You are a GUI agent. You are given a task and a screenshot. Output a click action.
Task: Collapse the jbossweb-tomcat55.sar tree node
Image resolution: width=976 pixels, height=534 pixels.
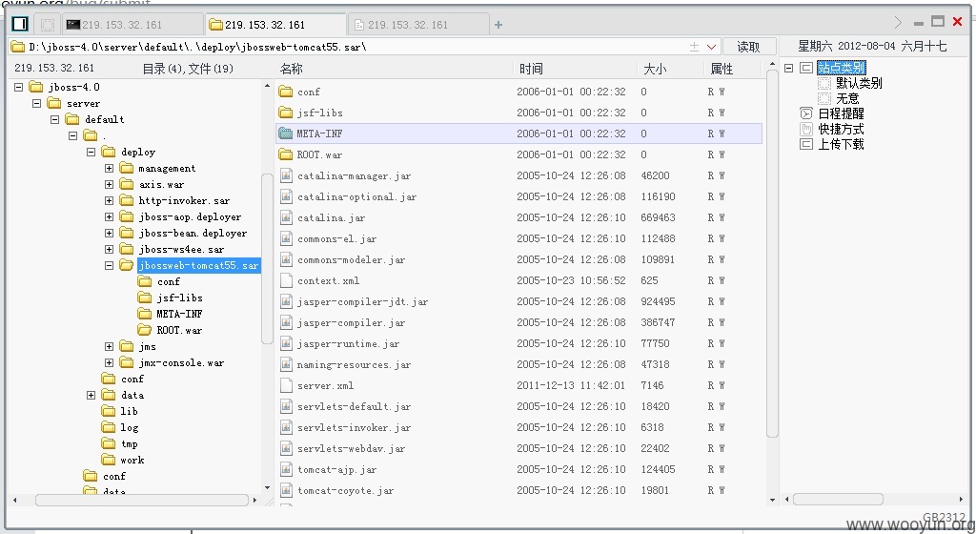pyautogui.click(x=109, y=265)
